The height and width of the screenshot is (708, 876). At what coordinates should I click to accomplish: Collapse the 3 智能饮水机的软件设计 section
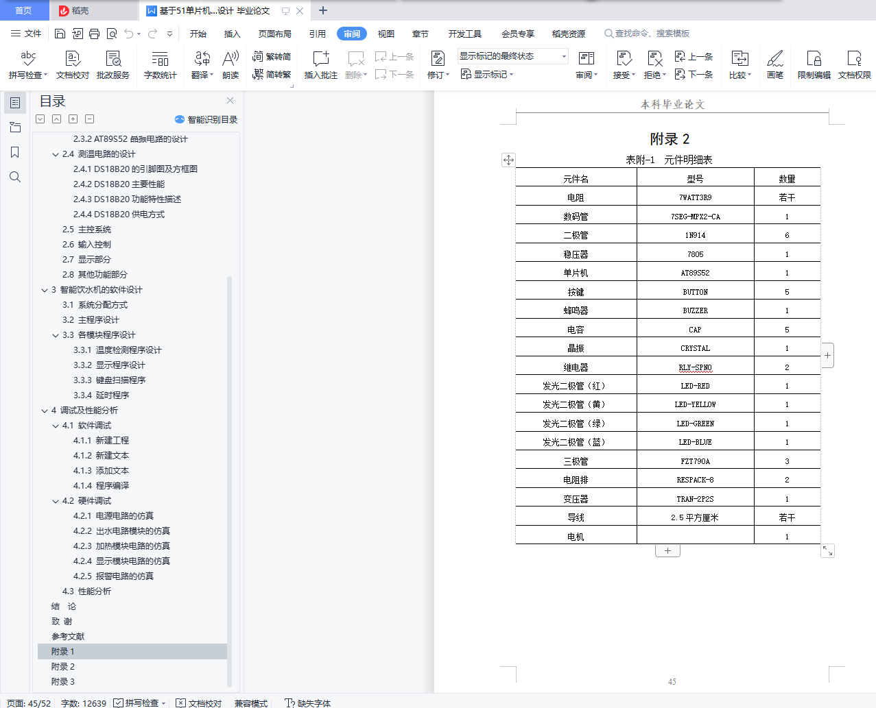tap(45, 290)
